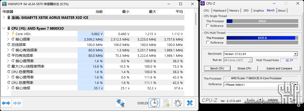Click the Core VIDs lightning bolt icon
The width and height of the screenshot is (304, 111).
(13, 34)
